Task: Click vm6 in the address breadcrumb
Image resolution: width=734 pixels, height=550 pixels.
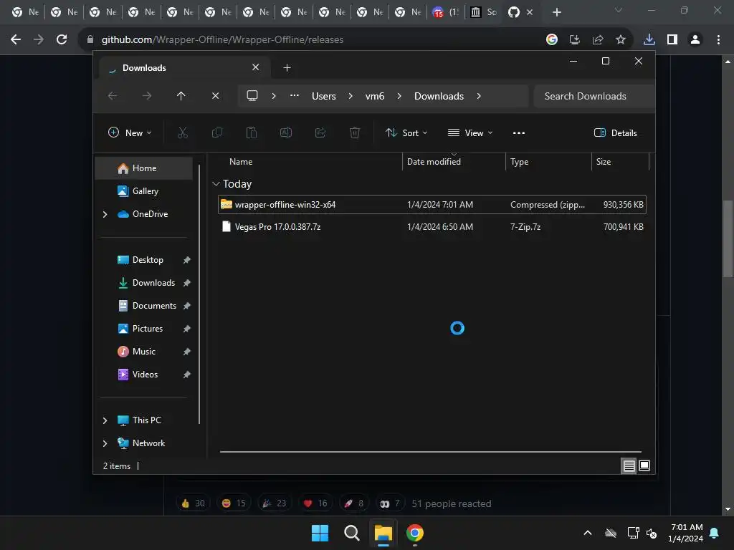Action: [x=374, y=96]
